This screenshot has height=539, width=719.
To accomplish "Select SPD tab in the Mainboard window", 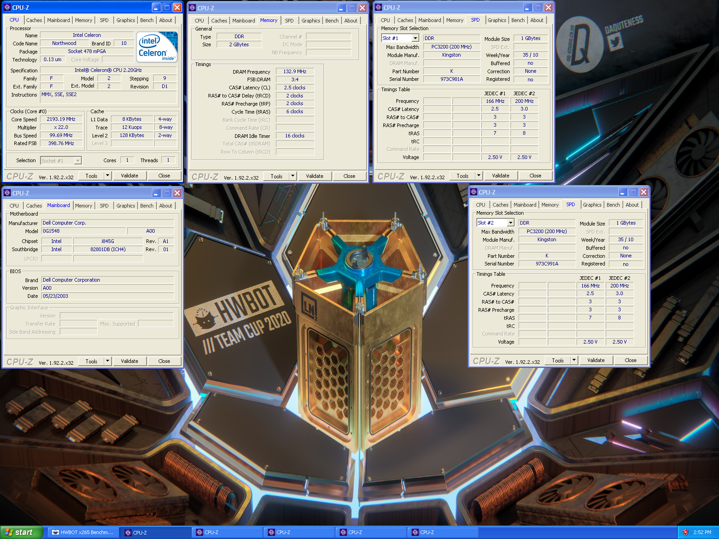I will (104, 206).
